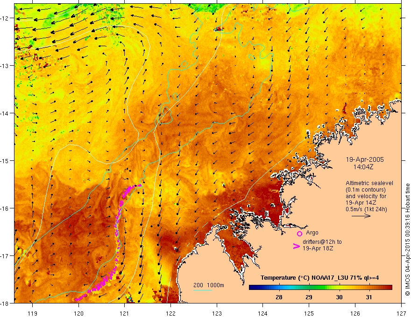Click the longitude axis label '122'
The image size is (411, 317).
pyautogui.click(x=170, y=313)
